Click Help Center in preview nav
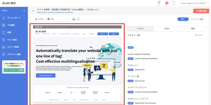 pyautogui.click(x=77, y=34)
